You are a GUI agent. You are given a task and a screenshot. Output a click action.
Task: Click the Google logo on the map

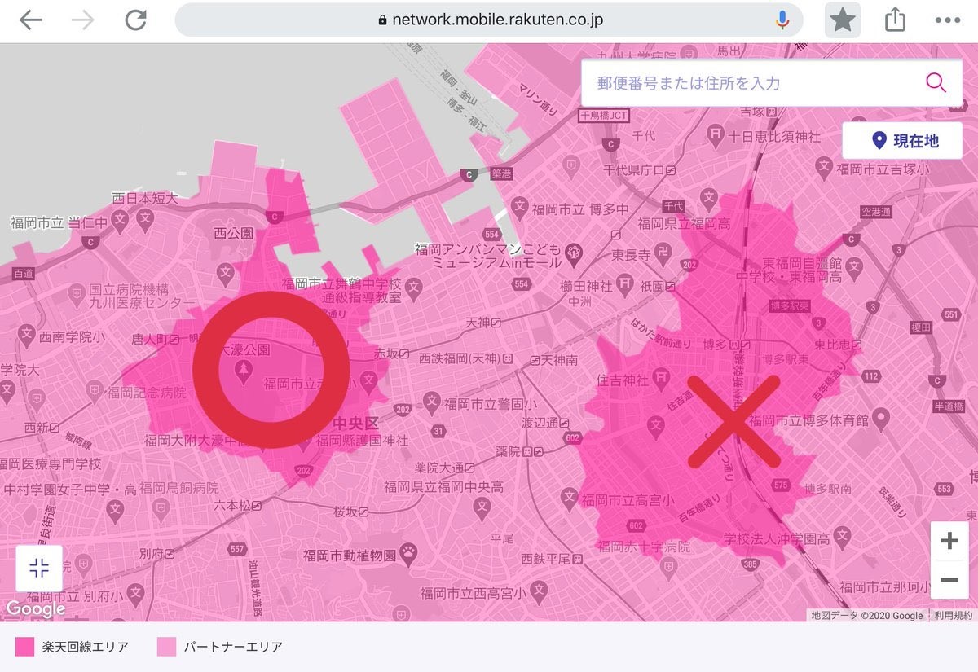34,608
